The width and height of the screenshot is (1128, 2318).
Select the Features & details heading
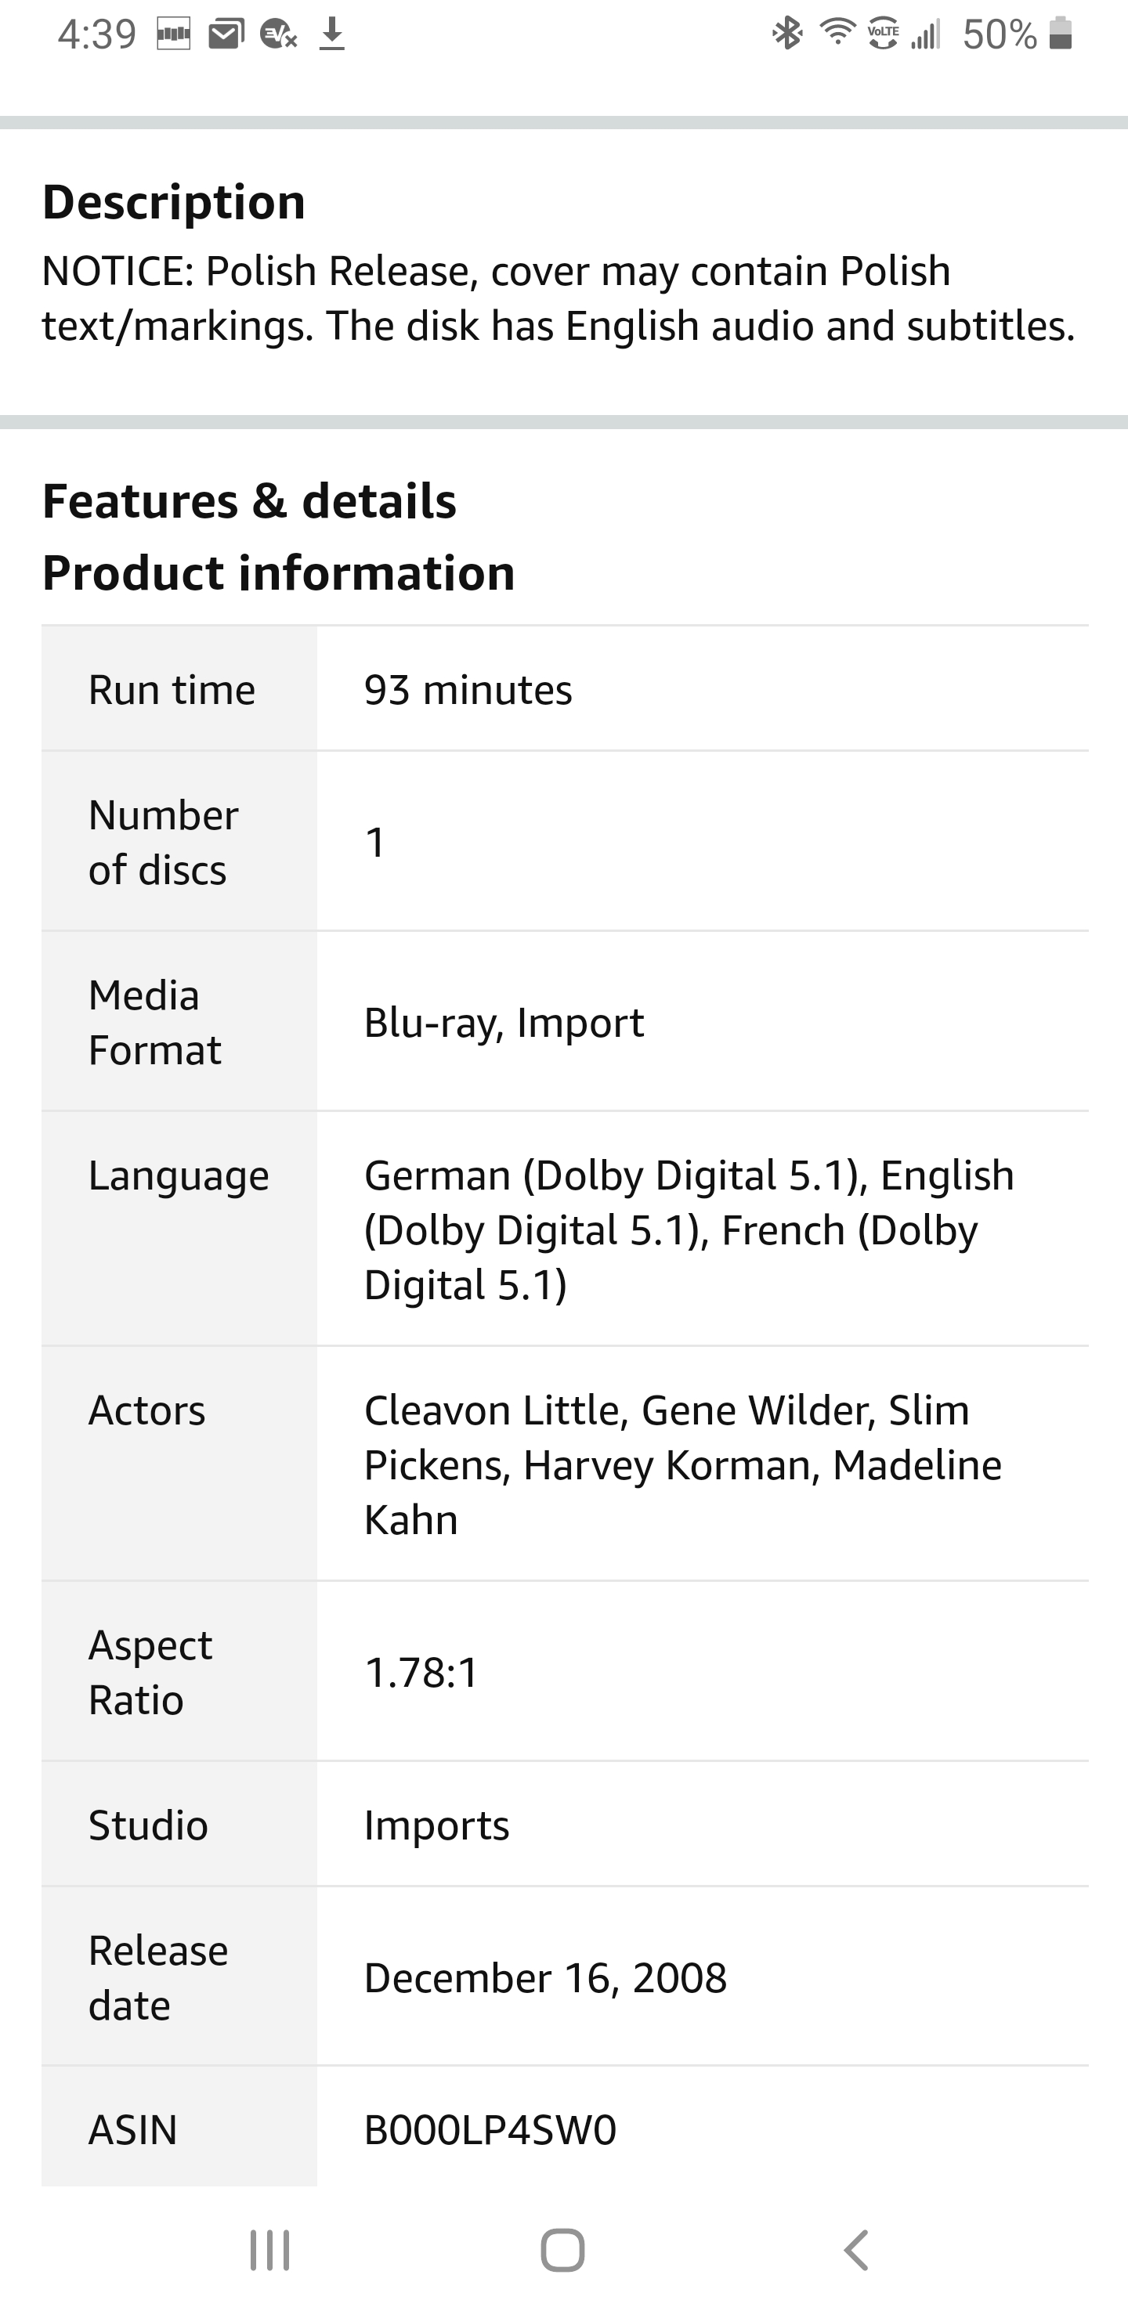pos(249,500)
